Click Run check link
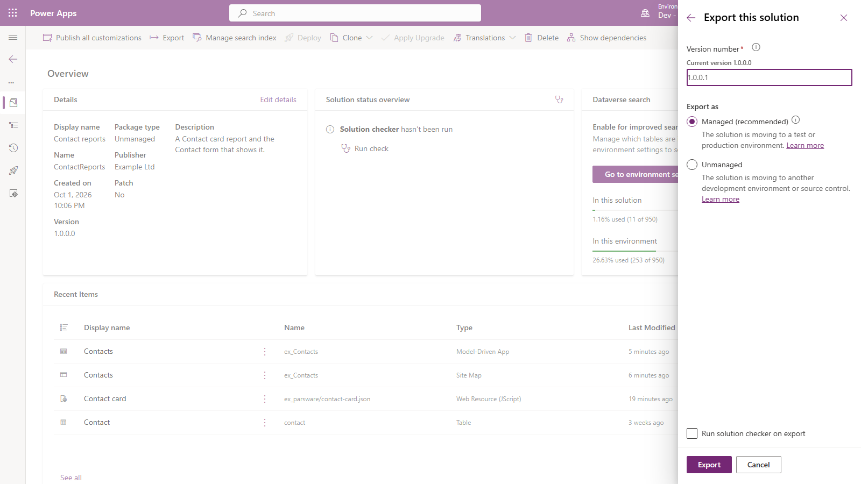Viewport: 861px width, 484px height. 365,148
